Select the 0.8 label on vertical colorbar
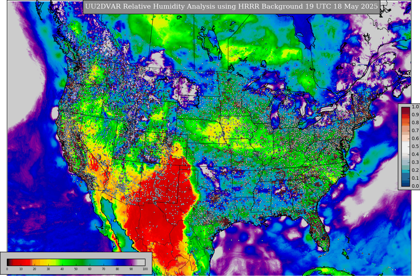The image size is (420, 276). coord(415,123)
